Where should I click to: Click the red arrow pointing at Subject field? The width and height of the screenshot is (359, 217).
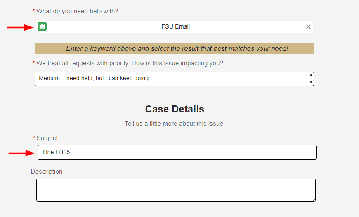click(22, 153)
